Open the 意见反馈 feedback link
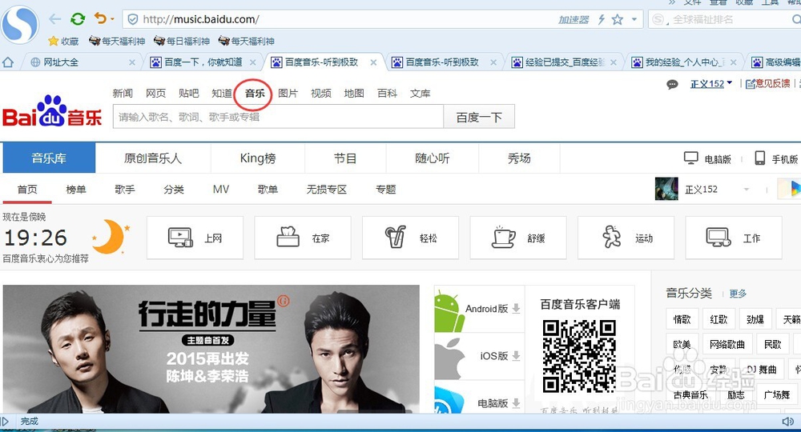801x432 pixels. click(768, 84)
